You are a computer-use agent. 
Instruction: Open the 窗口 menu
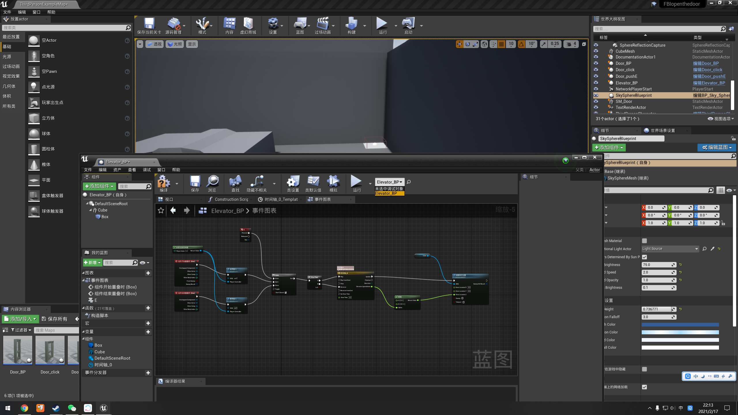[x=37, y=12]
